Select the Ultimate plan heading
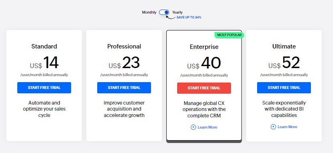 point(284,46)
